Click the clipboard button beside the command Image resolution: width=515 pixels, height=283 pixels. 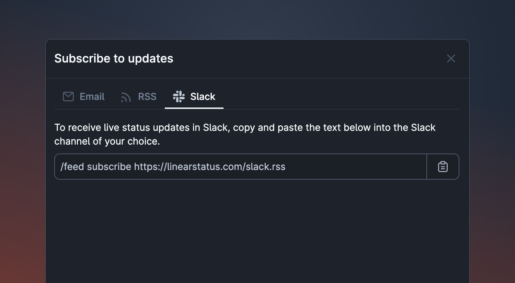pos(443,167)
